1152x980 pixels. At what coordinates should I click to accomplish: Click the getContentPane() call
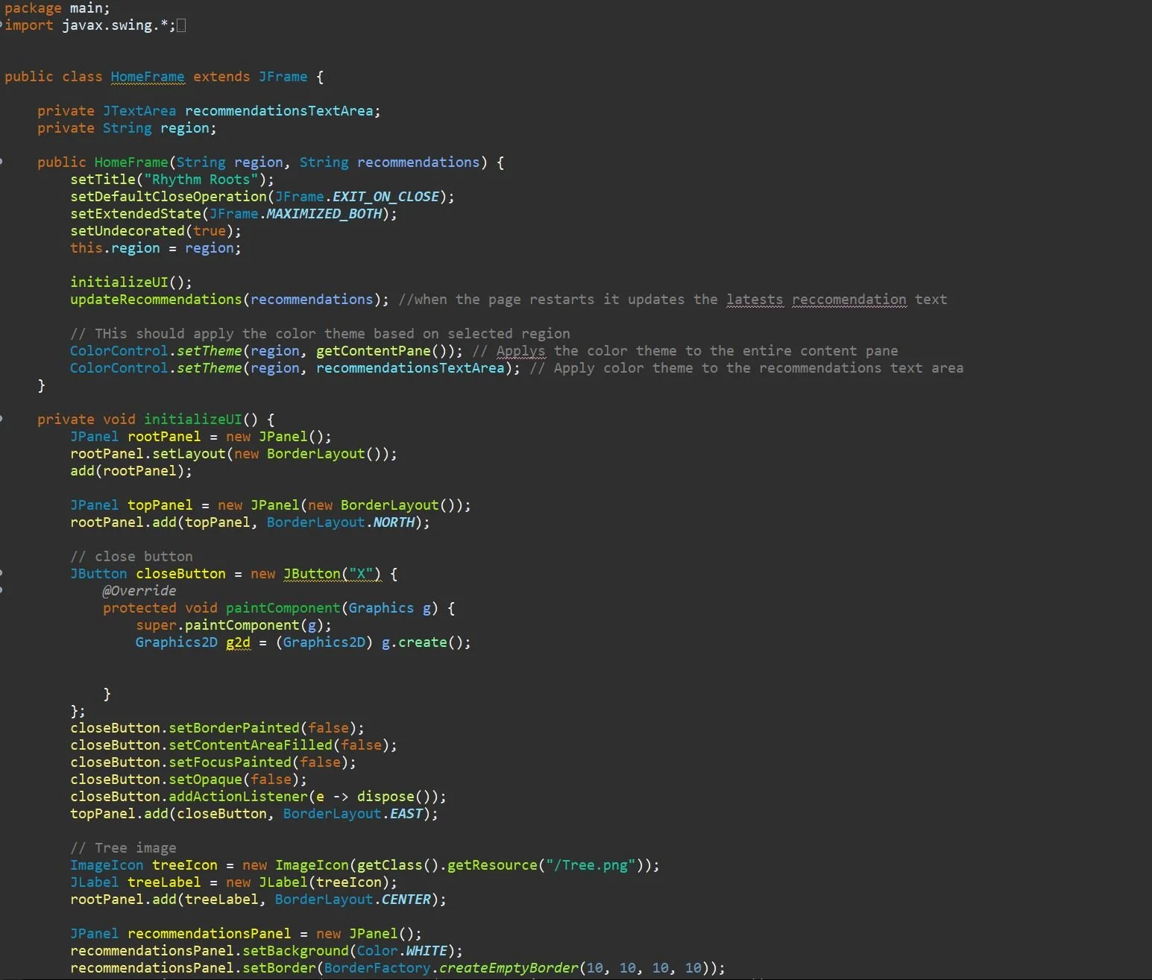(385, 351)
